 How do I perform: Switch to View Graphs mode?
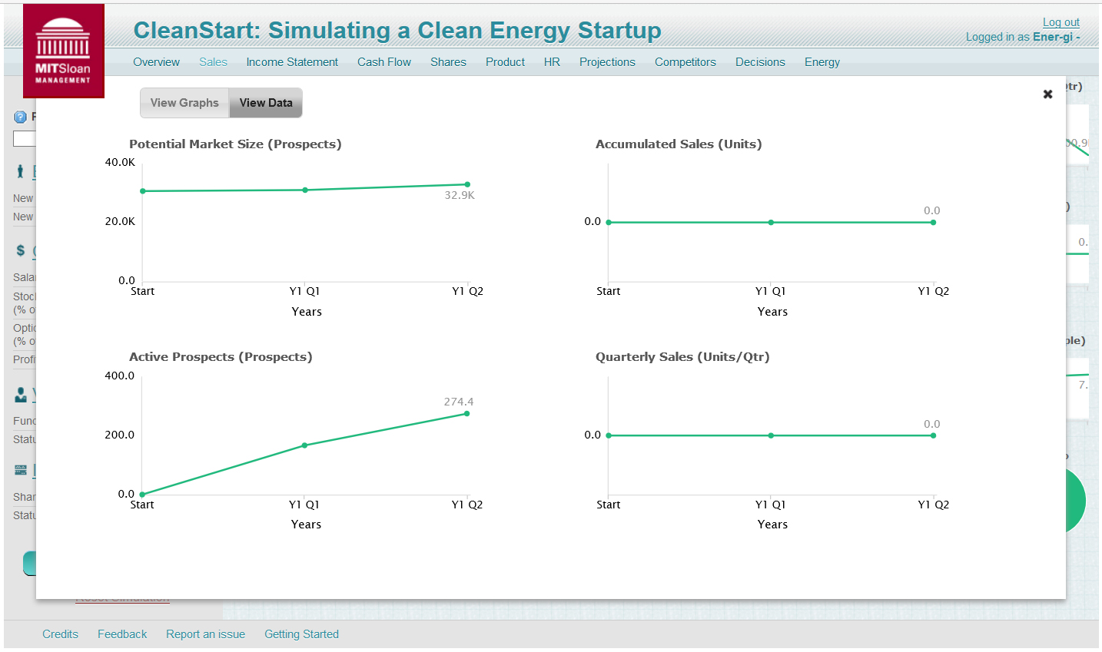(x=184, y=102)
